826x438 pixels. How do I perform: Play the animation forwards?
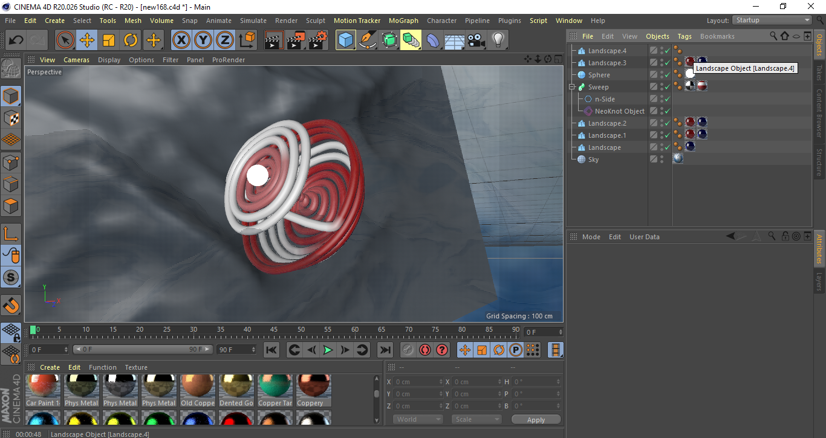328,350
